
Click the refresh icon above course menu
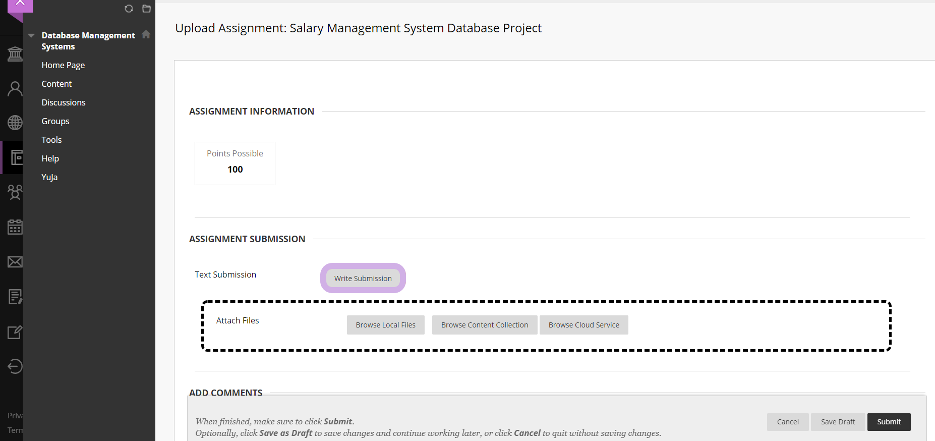(x=129, y=9)
